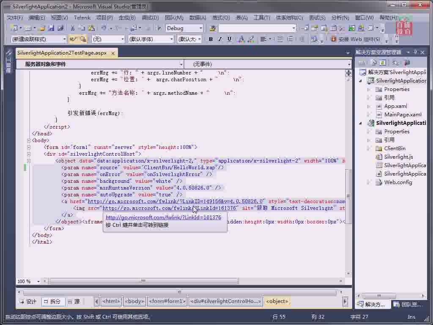Switch to 拆分 (Split) view

pyautogui.click(x=52, y=301)
